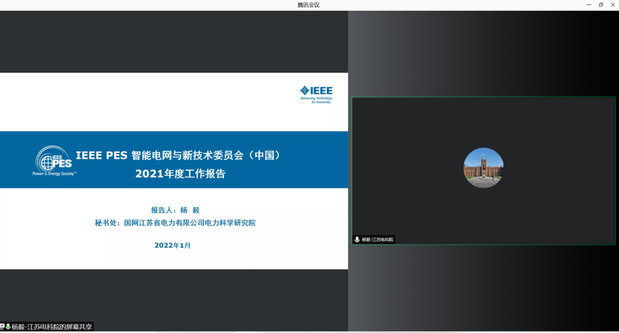
Task: Click the 腾讯会议 window title
Action: (309, 5)
